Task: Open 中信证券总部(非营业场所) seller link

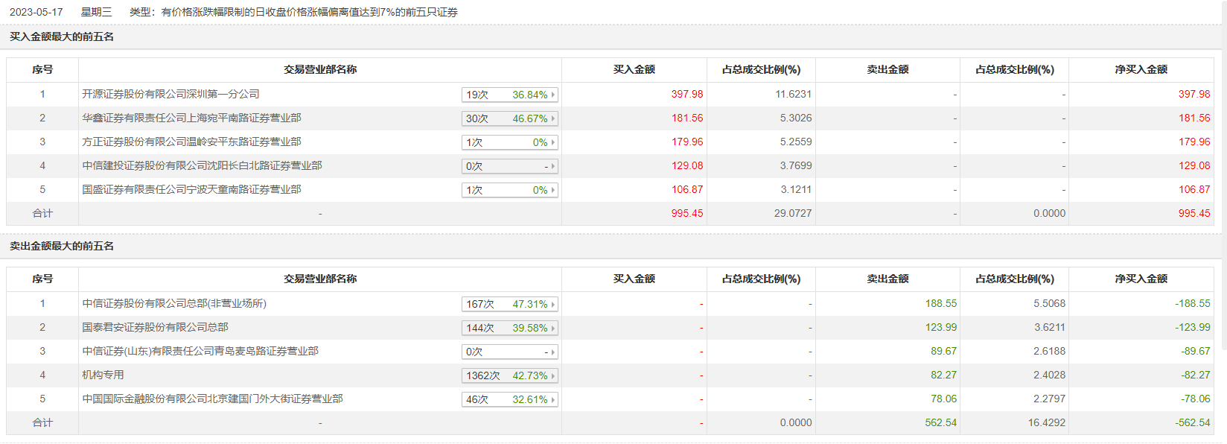Action: 174,303
